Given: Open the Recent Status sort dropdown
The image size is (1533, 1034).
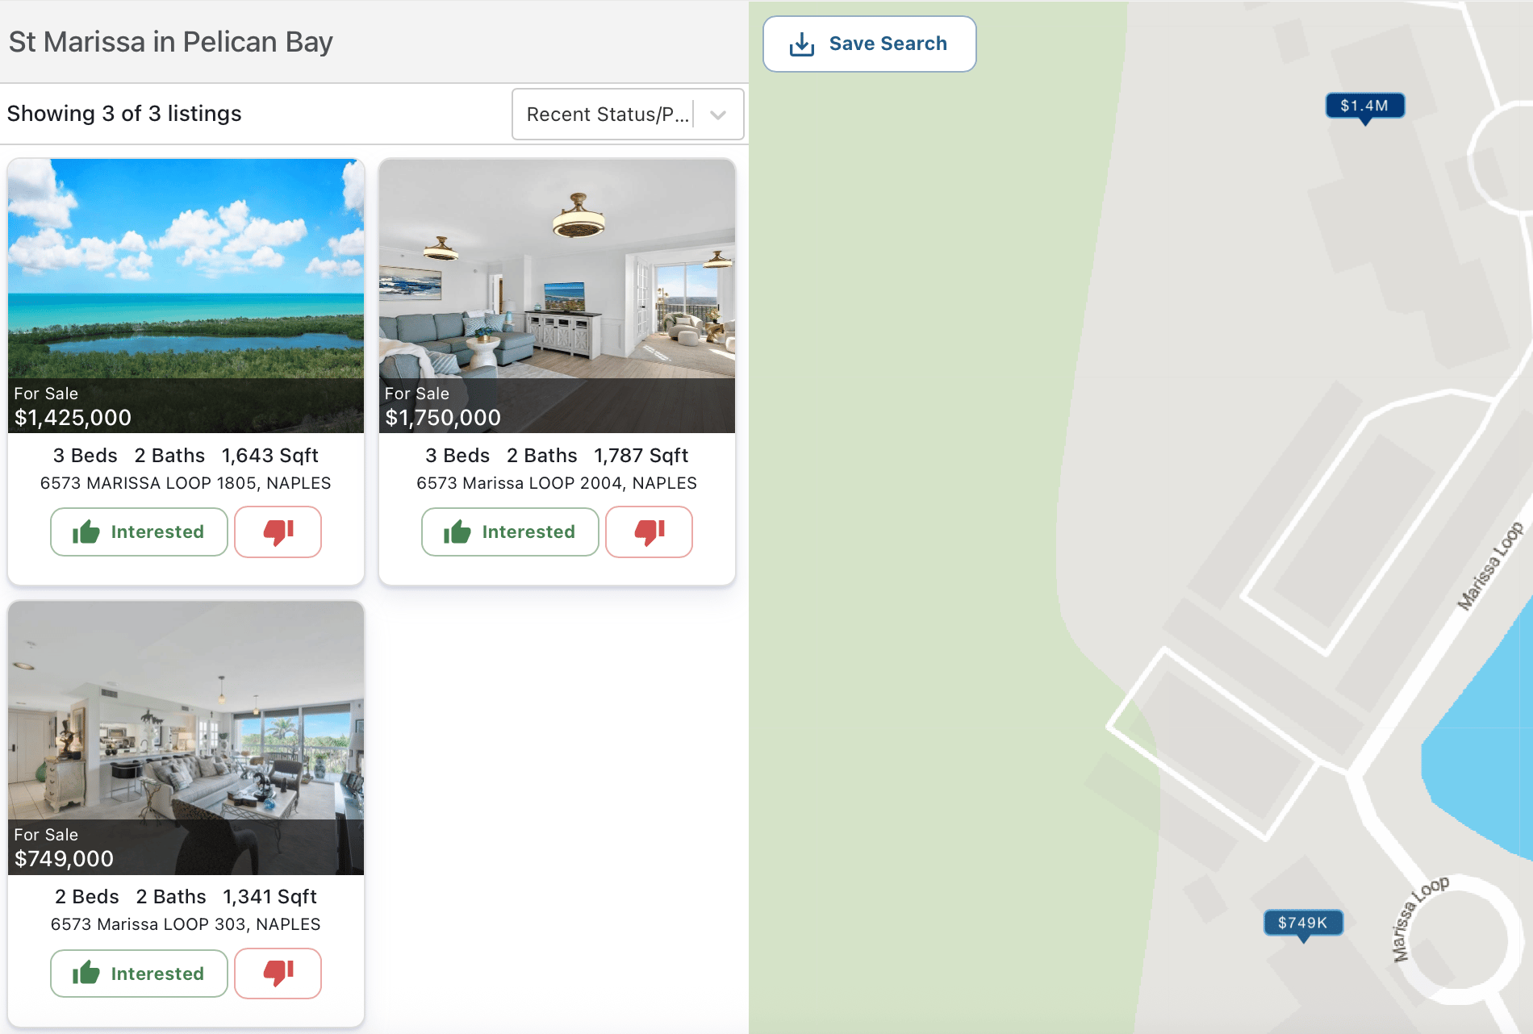Looking at the screenshot, I should [607, 115].
